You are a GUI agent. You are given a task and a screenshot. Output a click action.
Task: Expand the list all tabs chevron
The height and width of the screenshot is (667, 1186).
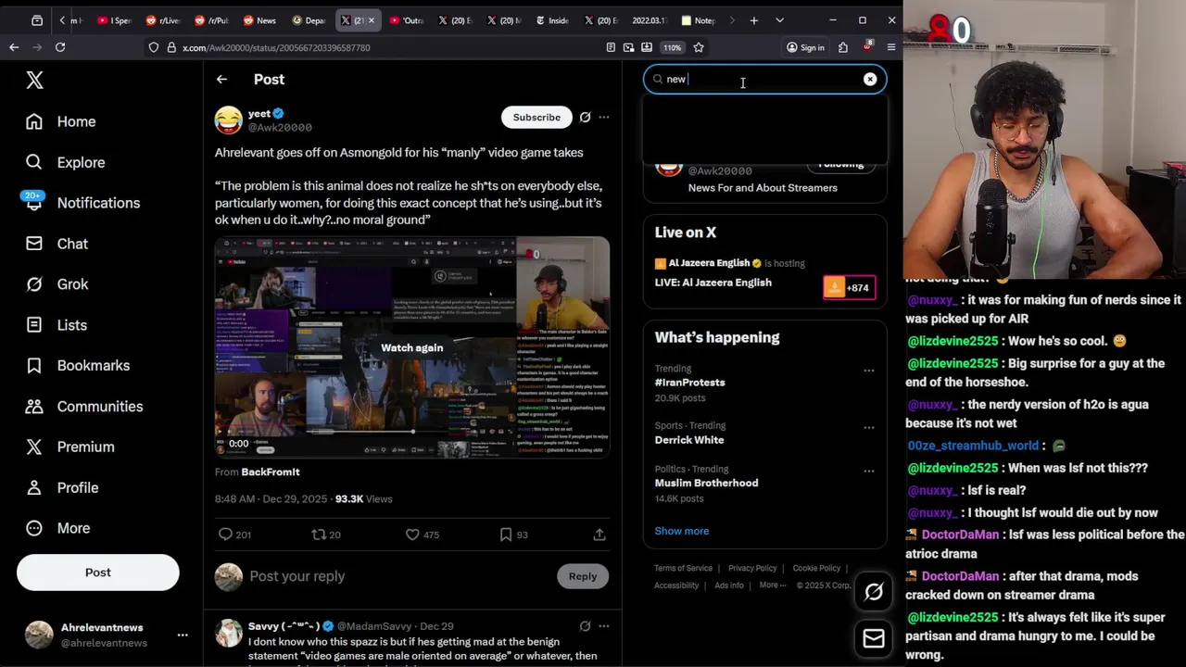click(779, 20)
